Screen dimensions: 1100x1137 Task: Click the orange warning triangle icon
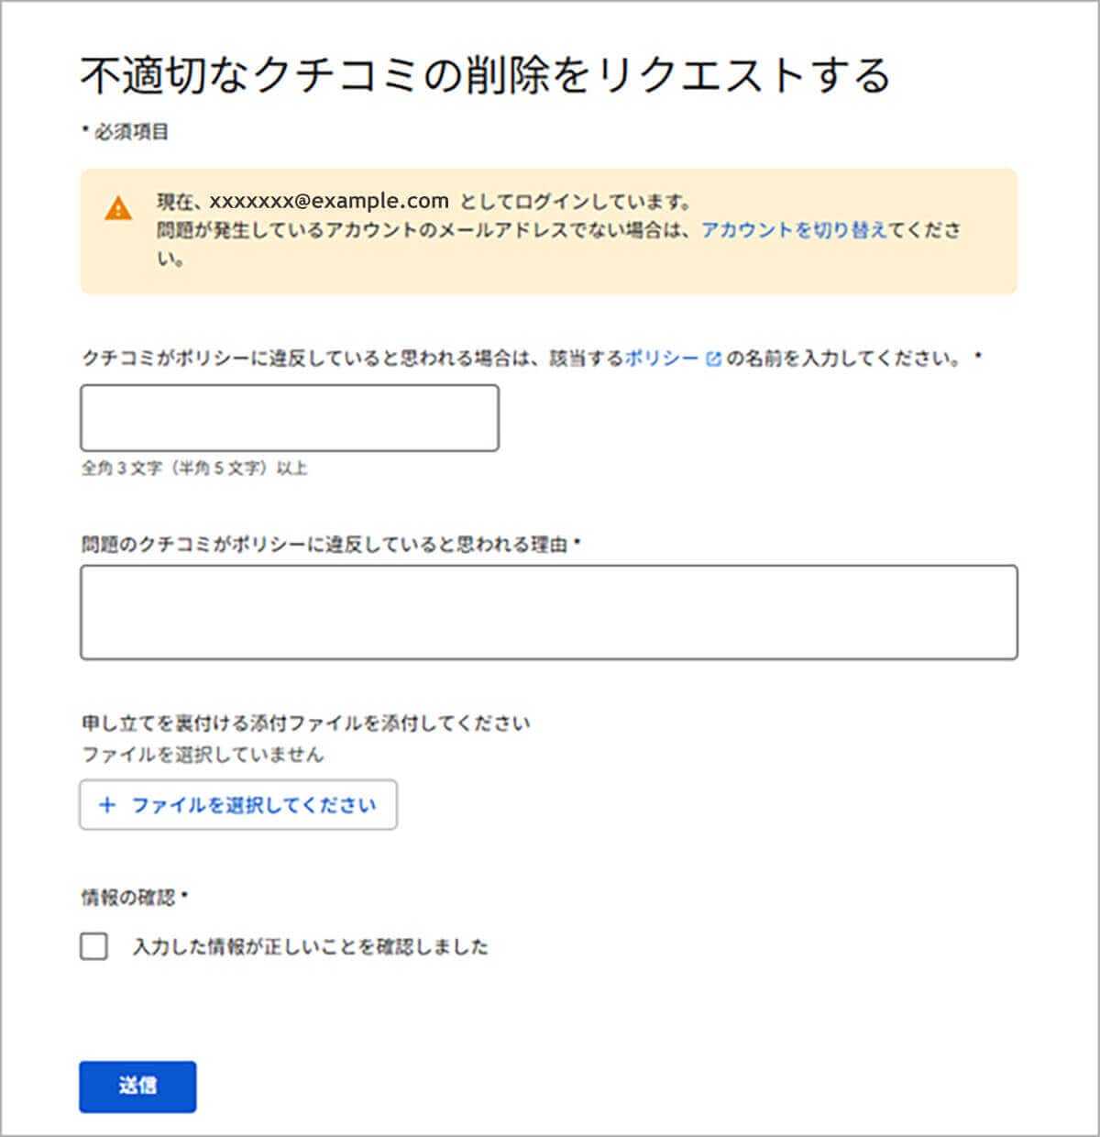118,209
